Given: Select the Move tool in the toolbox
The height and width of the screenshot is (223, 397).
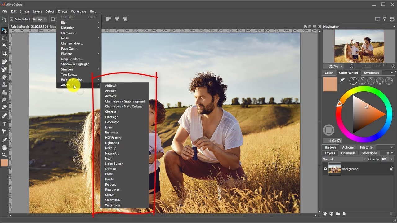Looking at the screenshot, I should pos(4,30).
